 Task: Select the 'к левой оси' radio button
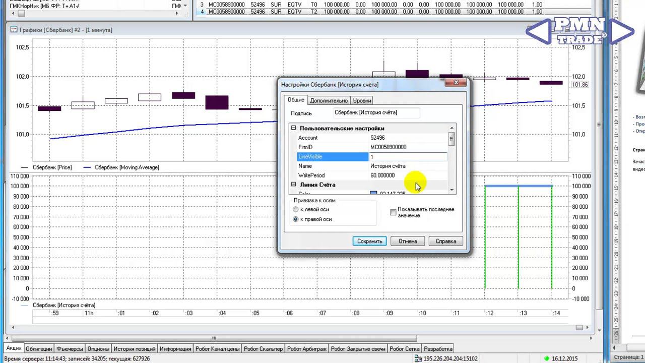pos(296,209)
